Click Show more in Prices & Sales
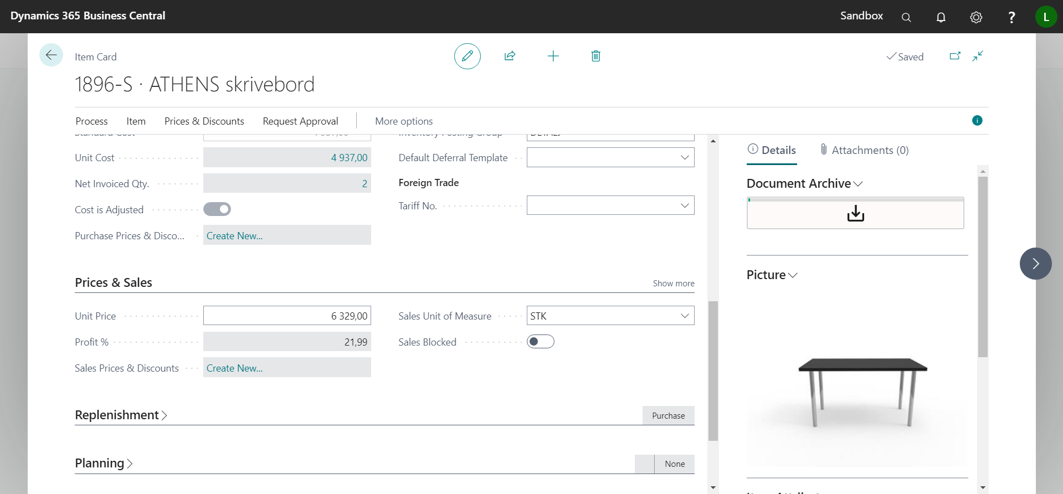Image resolution: width=1063 pixels, height=494 pixels. click(673, 284)
